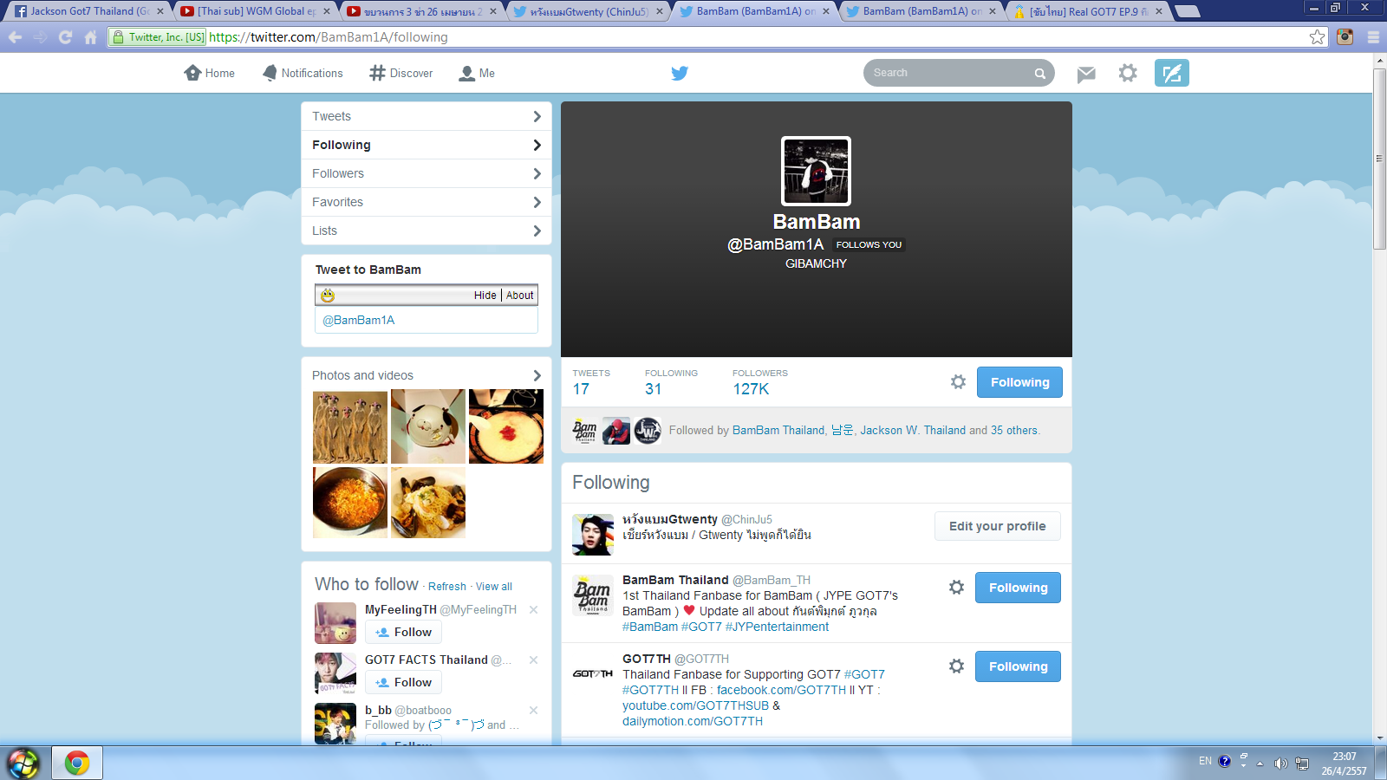This screenshot has width=1387, height=780.
Task: Click the Search Twitter field
Action: [950, 73]
